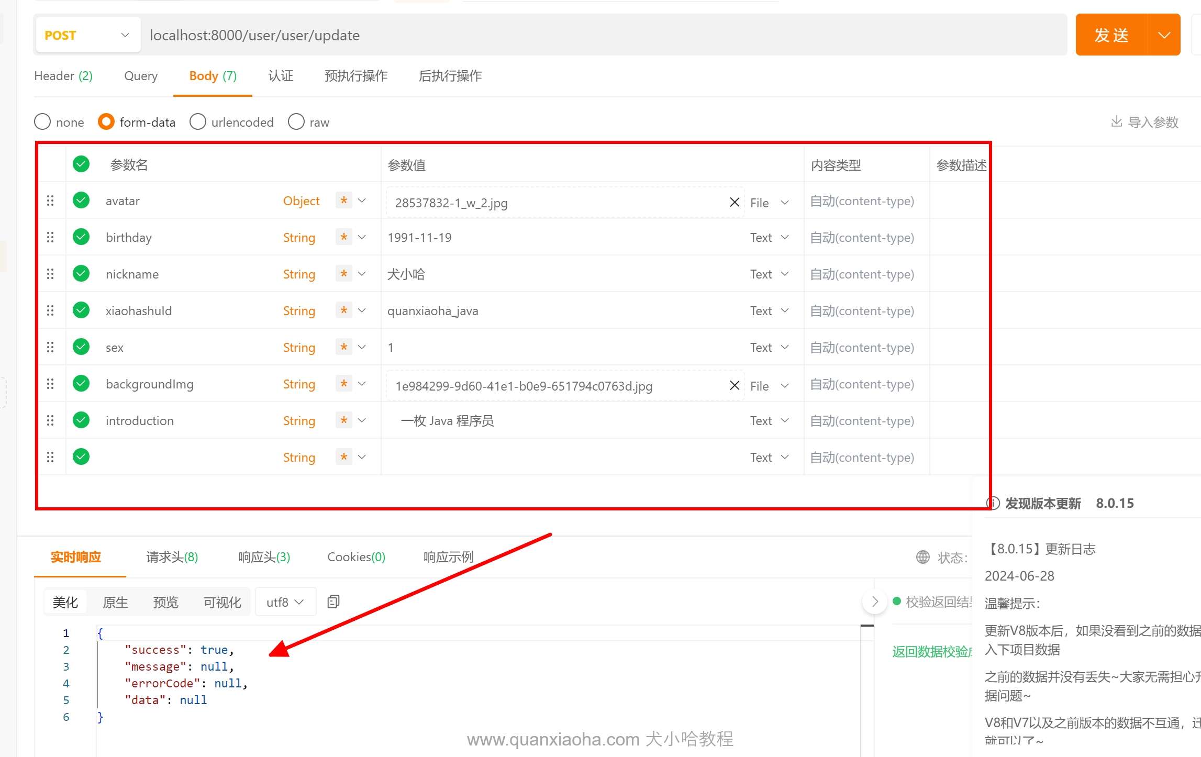Viewport: 1201px width, 757px height.
Task: Click the globe icon beside 状态
Action: (922, 557)
